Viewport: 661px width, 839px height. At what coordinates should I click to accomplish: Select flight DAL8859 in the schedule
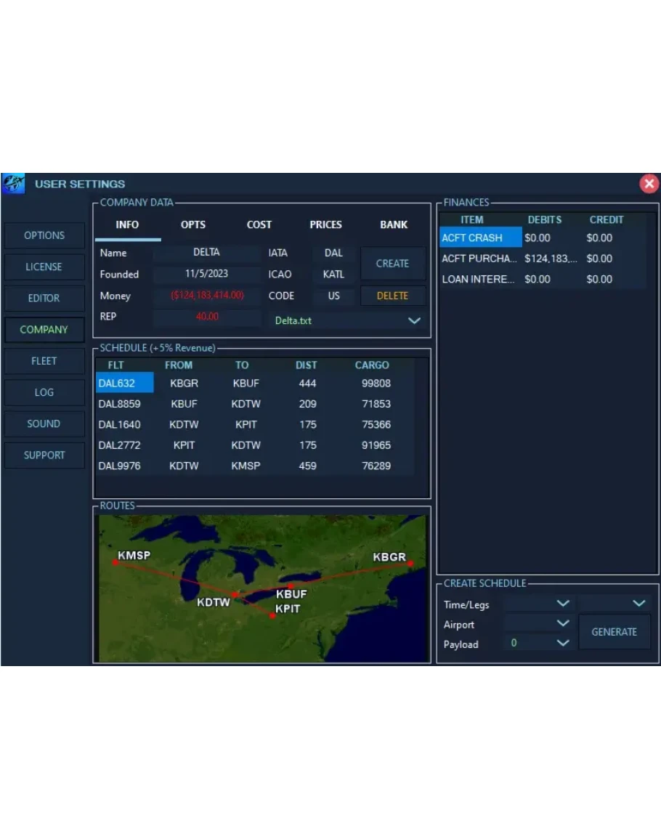point(120,404)
